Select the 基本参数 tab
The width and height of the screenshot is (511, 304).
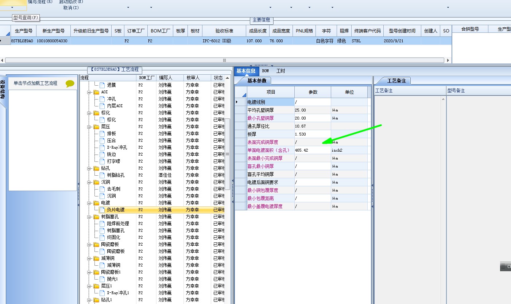(x=257, y=81)
